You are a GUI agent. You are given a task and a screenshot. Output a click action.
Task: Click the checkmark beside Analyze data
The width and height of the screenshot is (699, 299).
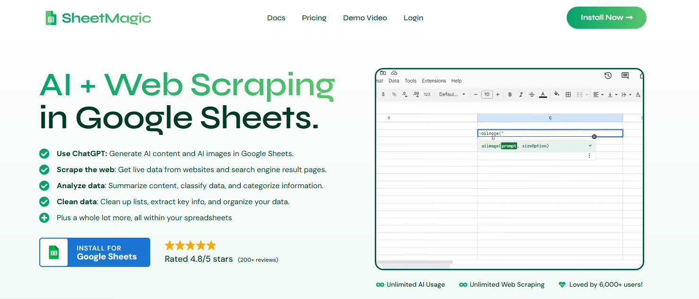(44, 186)
